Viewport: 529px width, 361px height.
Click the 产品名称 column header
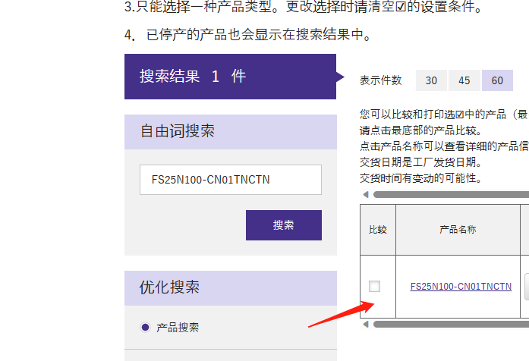click(458, 229)
